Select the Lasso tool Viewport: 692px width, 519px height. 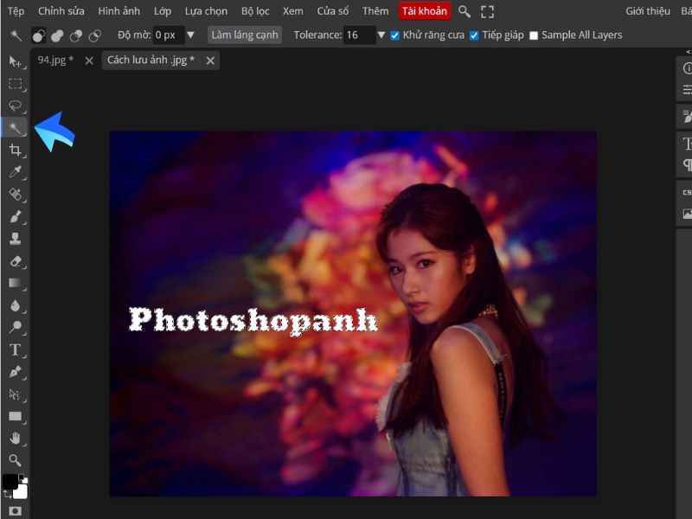(15, 106)
